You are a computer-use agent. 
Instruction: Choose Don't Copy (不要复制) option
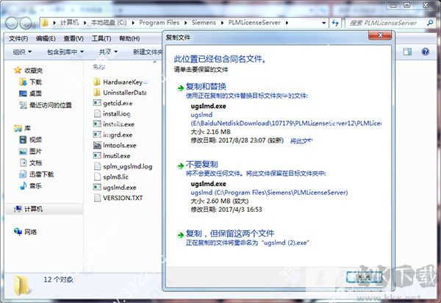click(201, 164)
